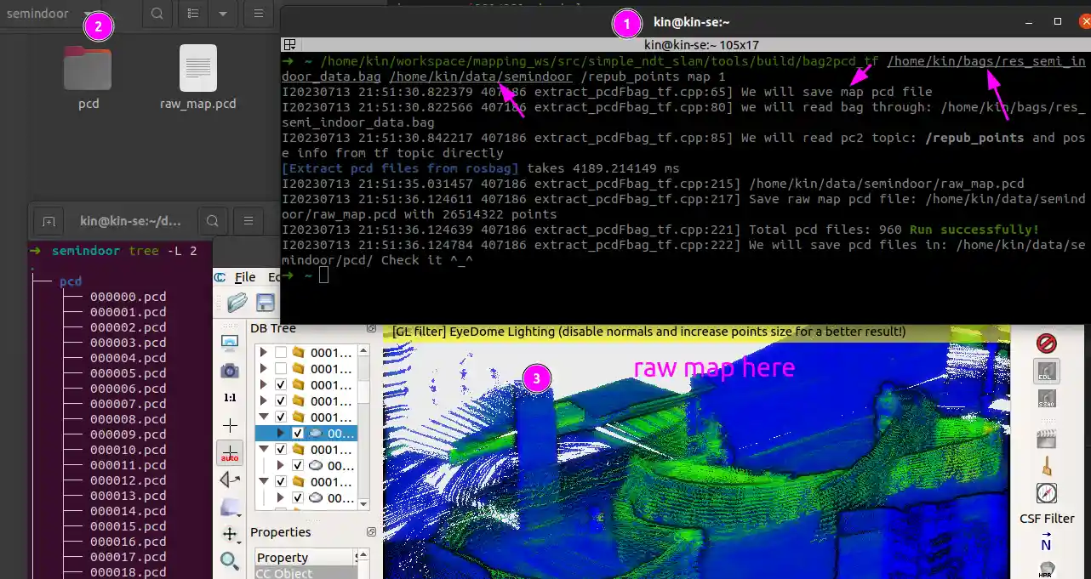Expand the first folder in DB Tree
The image size is (1091, 579).
coord(263,353)
